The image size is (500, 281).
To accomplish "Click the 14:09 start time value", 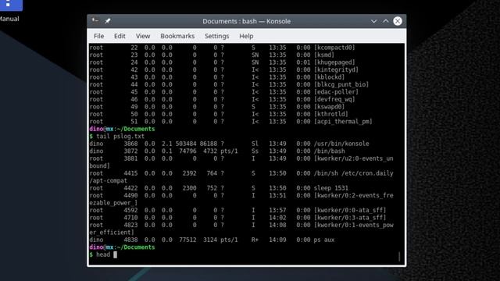I will pos(277,240).
